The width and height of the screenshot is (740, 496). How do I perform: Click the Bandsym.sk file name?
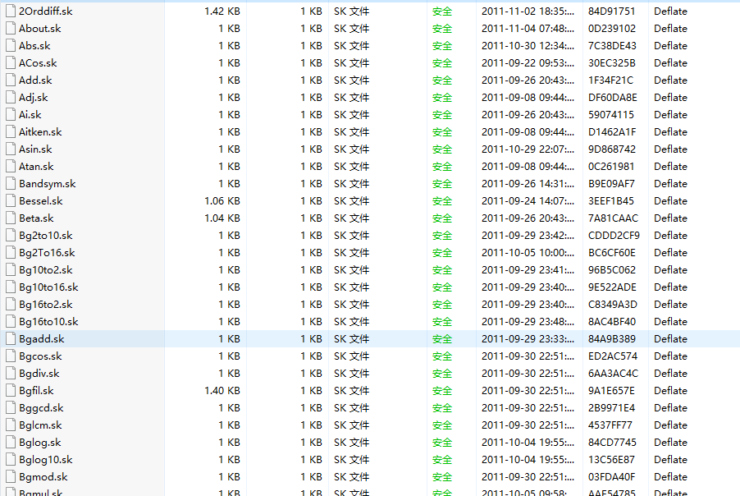point(48,183)
